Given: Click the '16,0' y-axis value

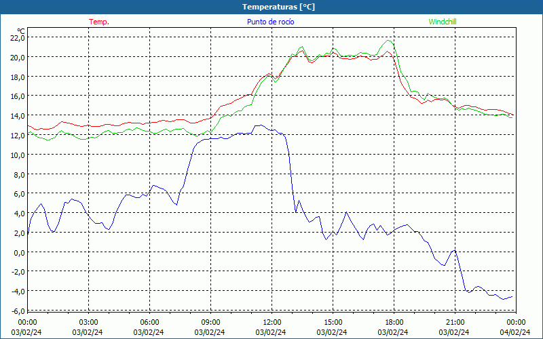Looking at the screenshot, I should (18, 96).
